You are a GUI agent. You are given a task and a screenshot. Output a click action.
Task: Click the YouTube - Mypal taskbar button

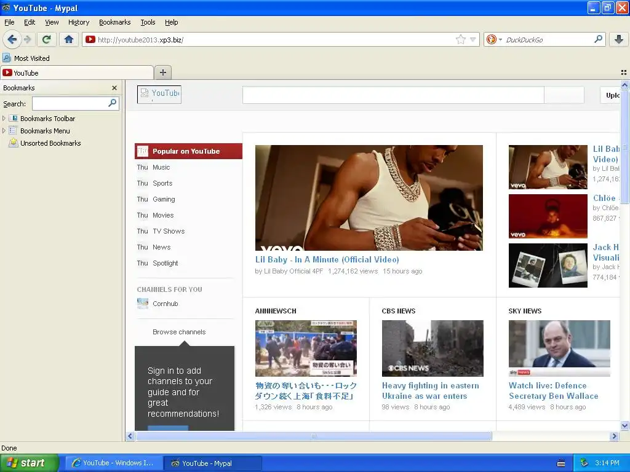coord(212,463)
